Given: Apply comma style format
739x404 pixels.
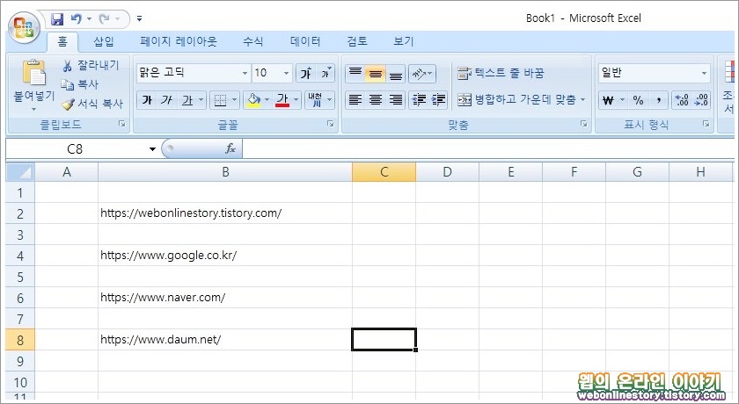Looking at the screenshot, I should pos(658,100).
